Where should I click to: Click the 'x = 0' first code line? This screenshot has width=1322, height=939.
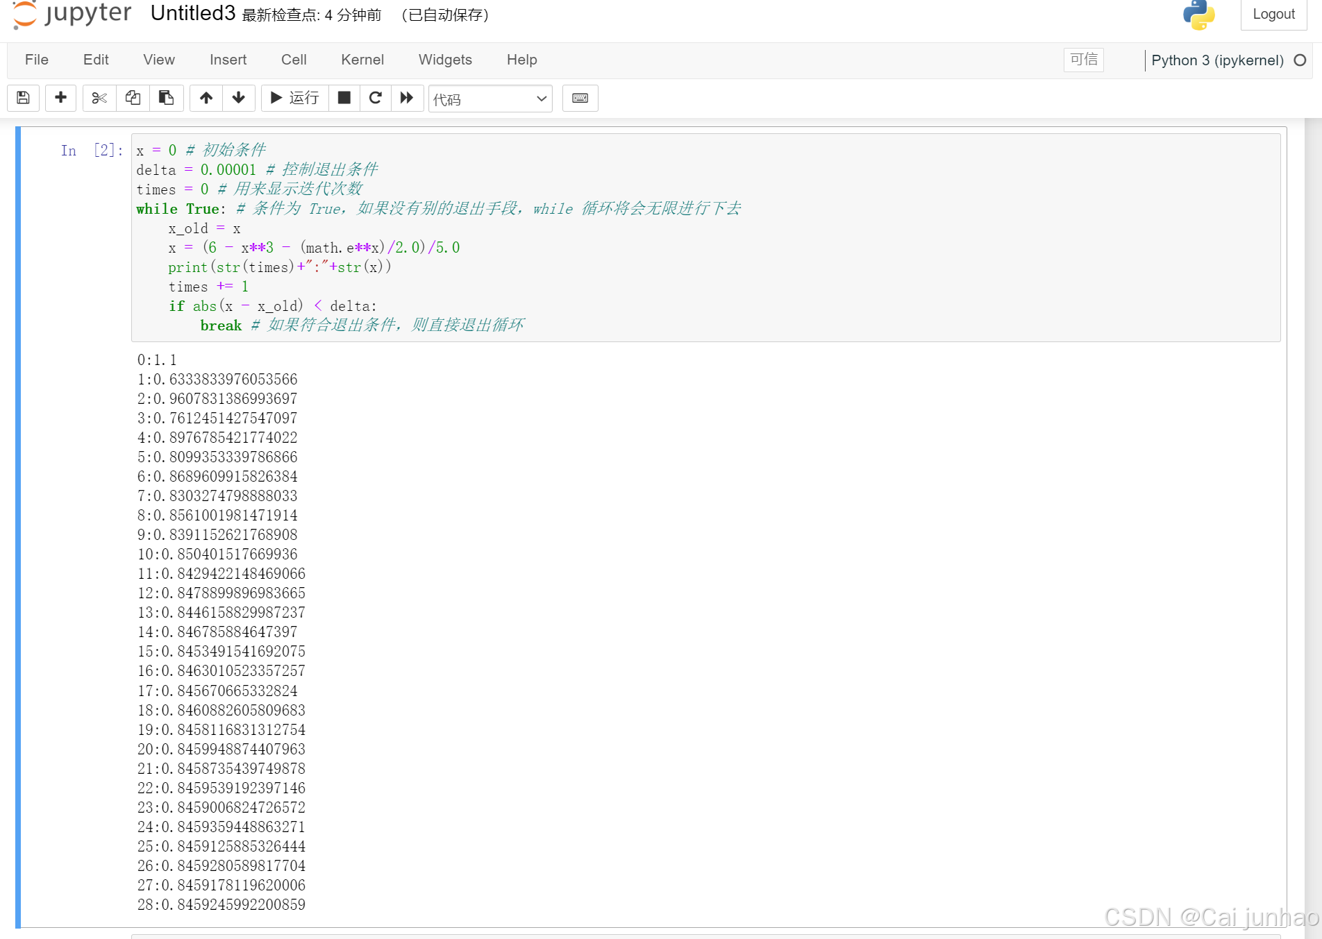coord(201,150)
